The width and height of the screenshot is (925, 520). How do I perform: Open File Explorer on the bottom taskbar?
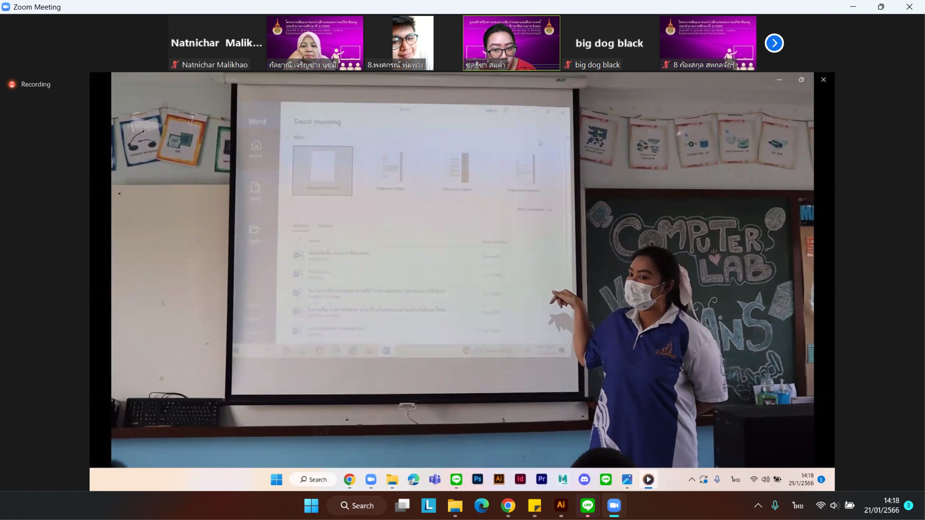point(455,506)
